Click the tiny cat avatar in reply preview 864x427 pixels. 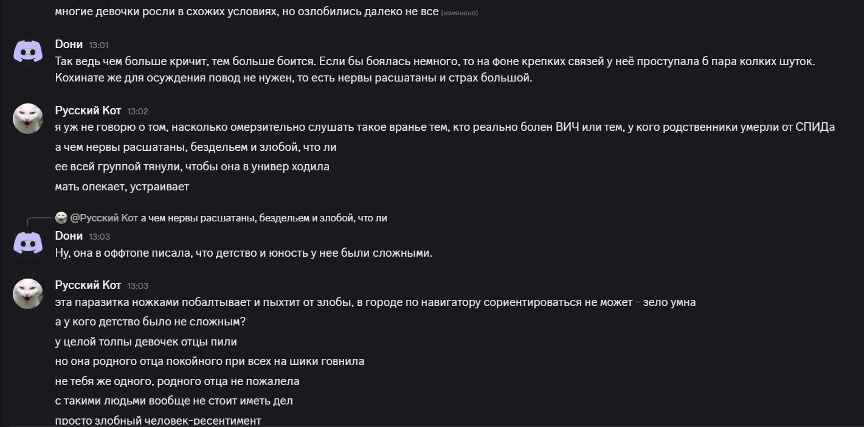click(x=61, y=218)
